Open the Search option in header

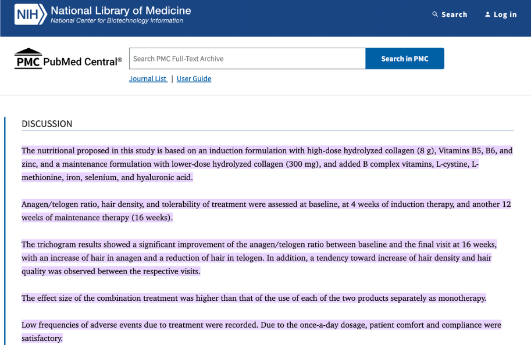point(450,14)
